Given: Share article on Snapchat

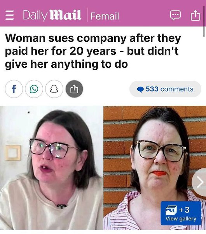Looking at the screenshot, I should [54, 89].
